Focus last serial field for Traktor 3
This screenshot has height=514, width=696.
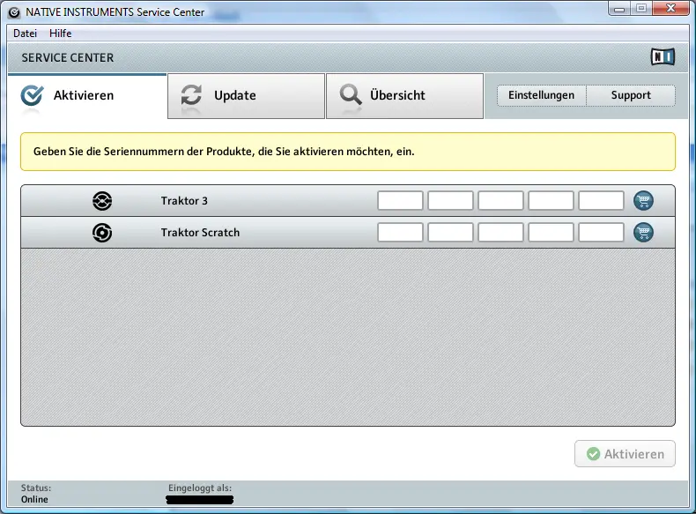tap(601, 201)
